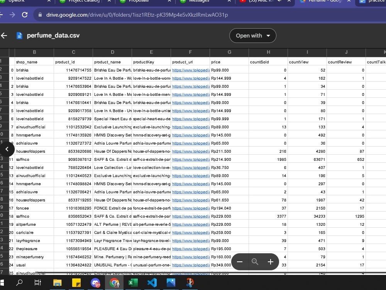This screenshot has width=386, height=290.
Task: Open the product_url link in the layrfragrance row
Action: 191,241
